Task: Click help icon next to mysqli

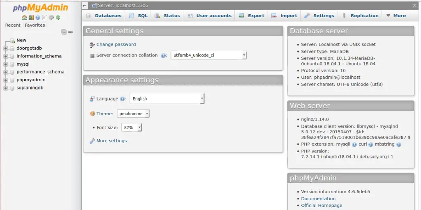Action: [354, 145]
